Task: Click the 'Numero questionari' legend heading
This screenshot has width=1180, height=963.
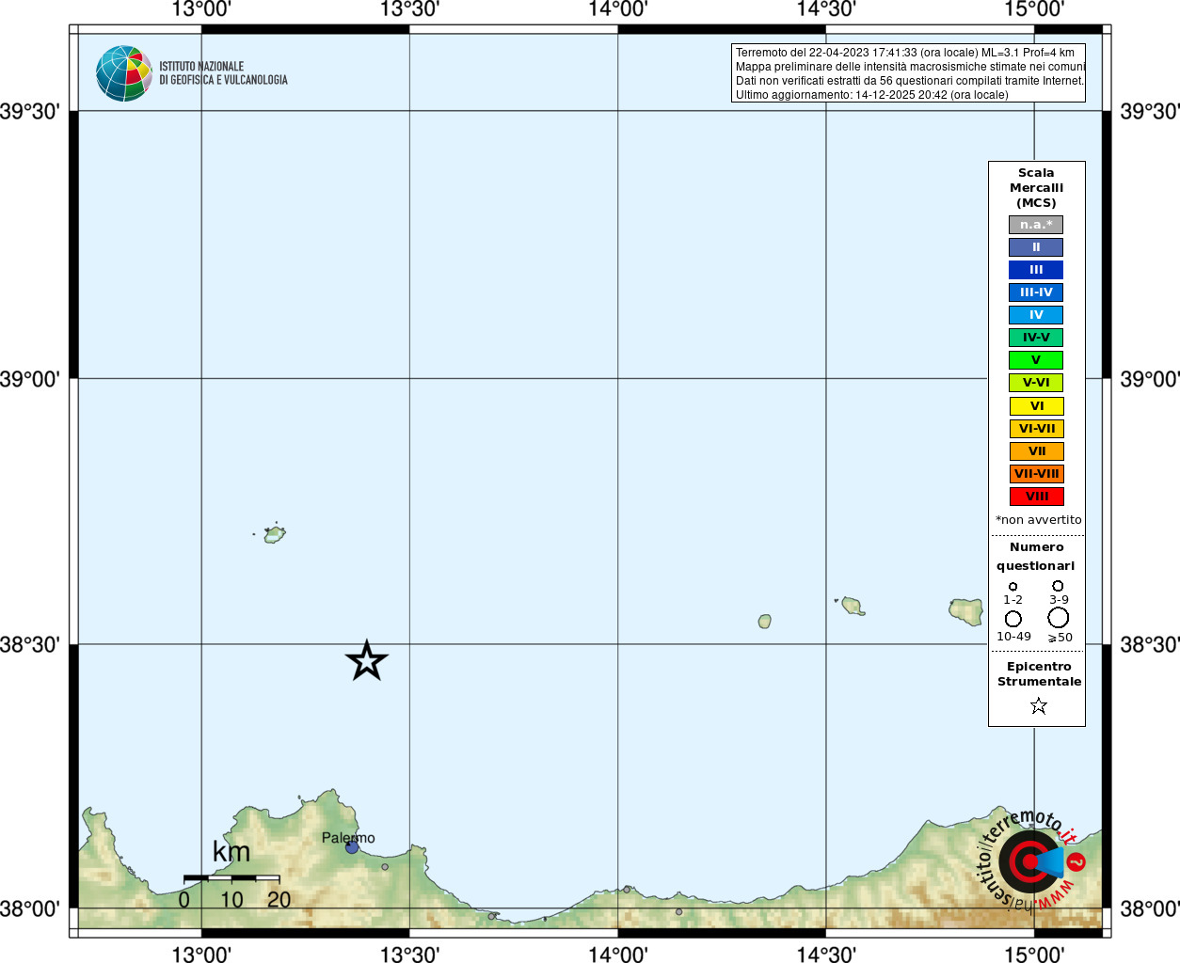Action: pos(1036,557)
